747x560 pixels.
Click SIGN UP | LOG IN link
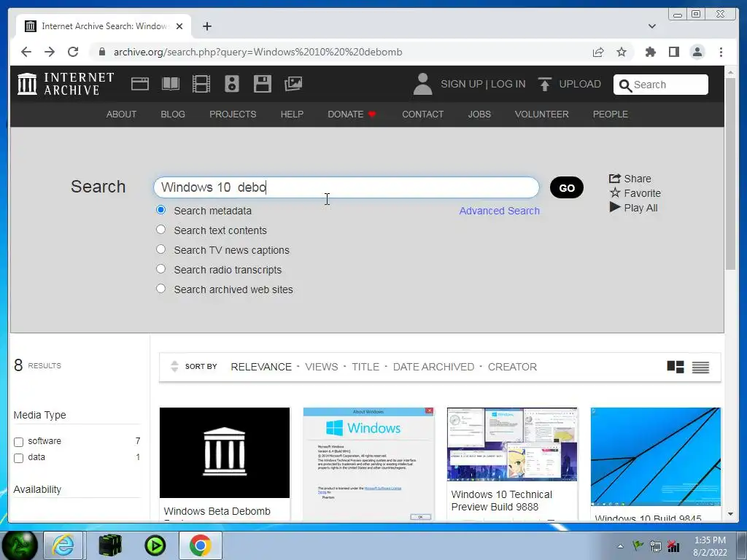click(483, 84)
